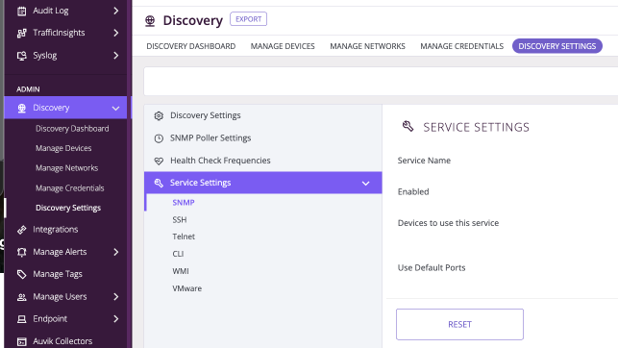Image resolution: width=618 pixels, height=348 pixels.
Task: Click the Manage Alerts bell icon
Action: tap(22, 252)
